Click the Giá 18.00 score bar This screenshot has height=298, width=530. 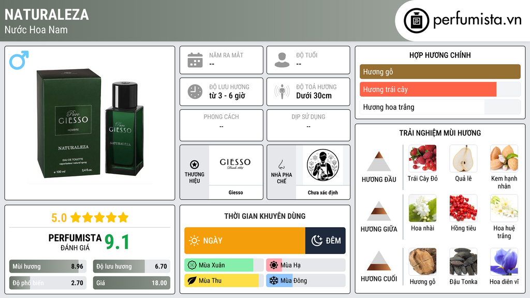coord(131,283)
